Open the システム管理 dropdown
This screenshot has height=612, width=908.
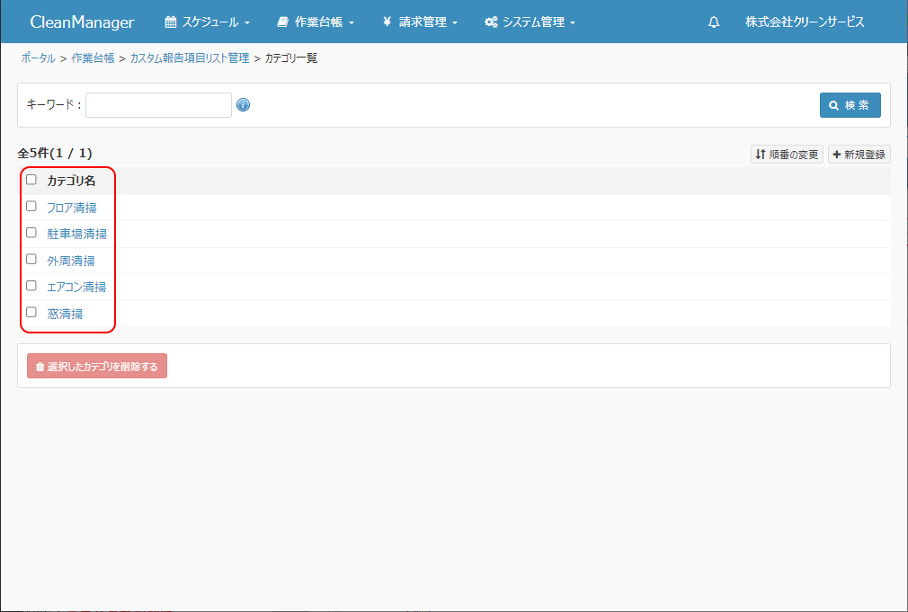coord(530,22)
